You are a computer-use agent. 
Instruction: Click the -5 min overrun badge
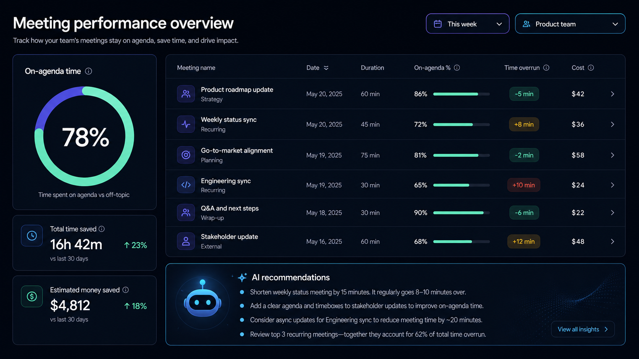tap(524, 94)
